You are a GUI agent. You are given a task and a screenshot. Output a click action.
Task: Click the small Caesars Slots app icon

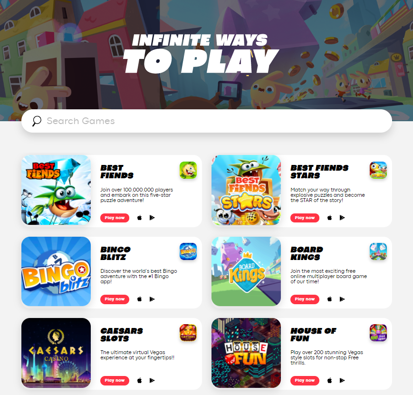click(x=188, y=333)
